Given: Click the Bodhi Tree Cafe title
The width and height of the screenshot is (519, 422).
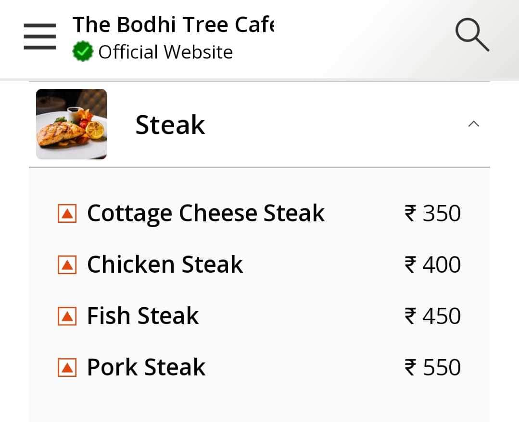Looking at the screenshot, I should (x=173, y=24).
